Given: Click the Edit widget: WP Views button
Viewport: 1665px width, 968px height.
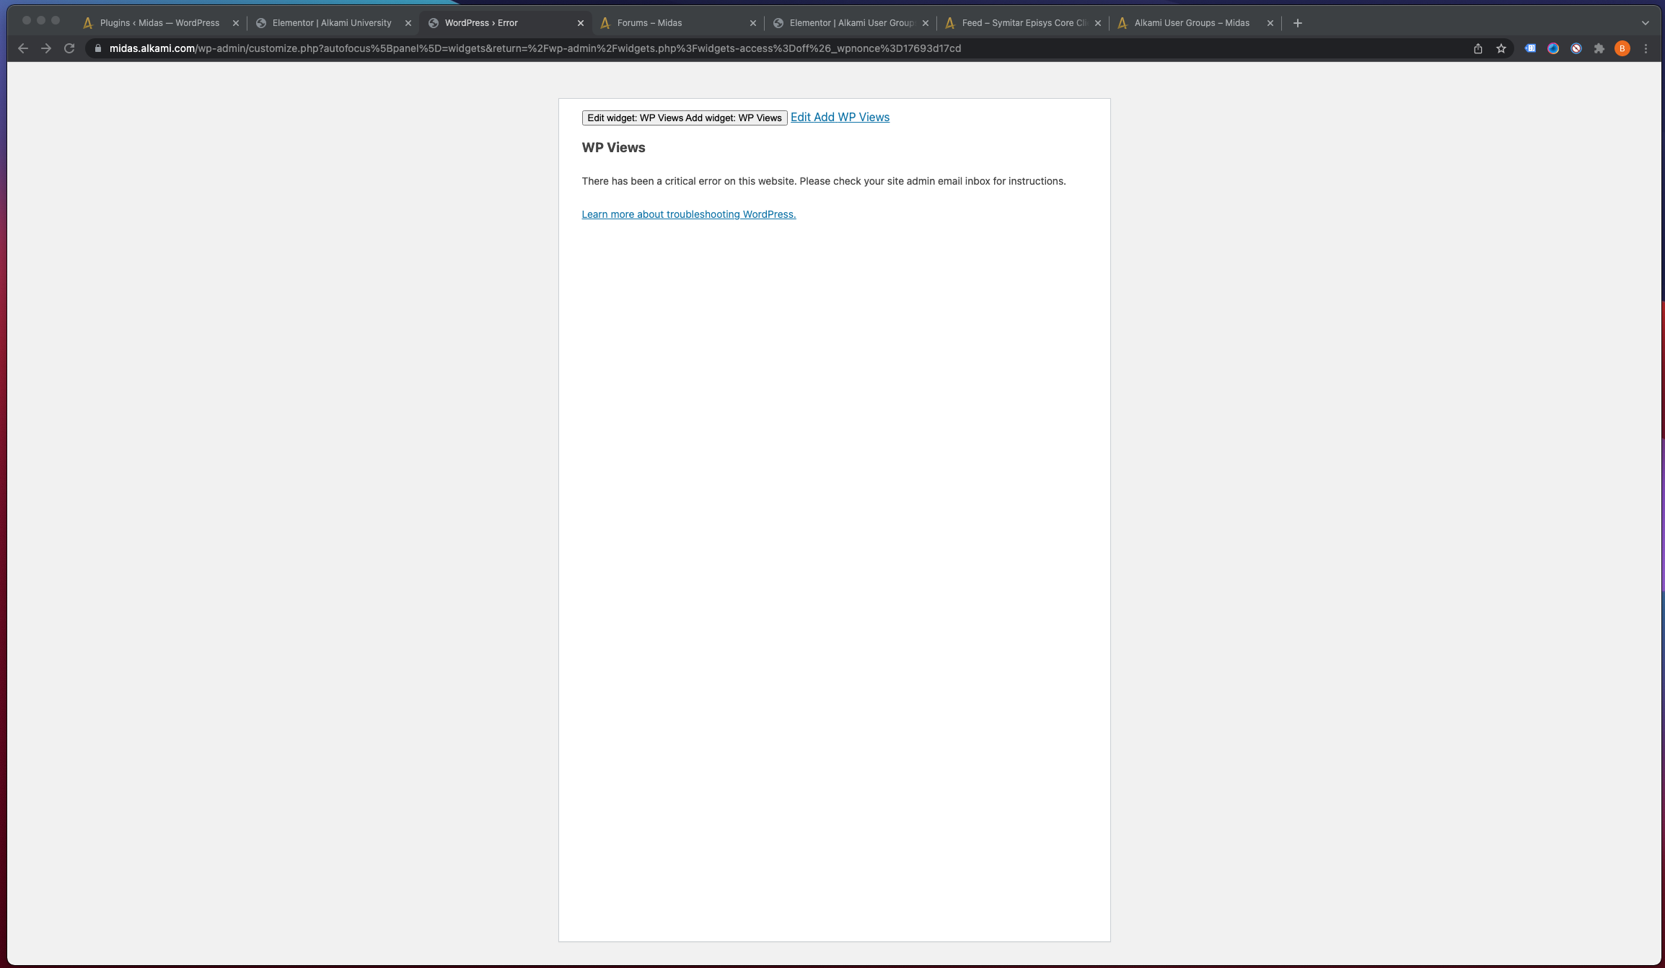Looking at the screenshot, I should click(685, 118).
